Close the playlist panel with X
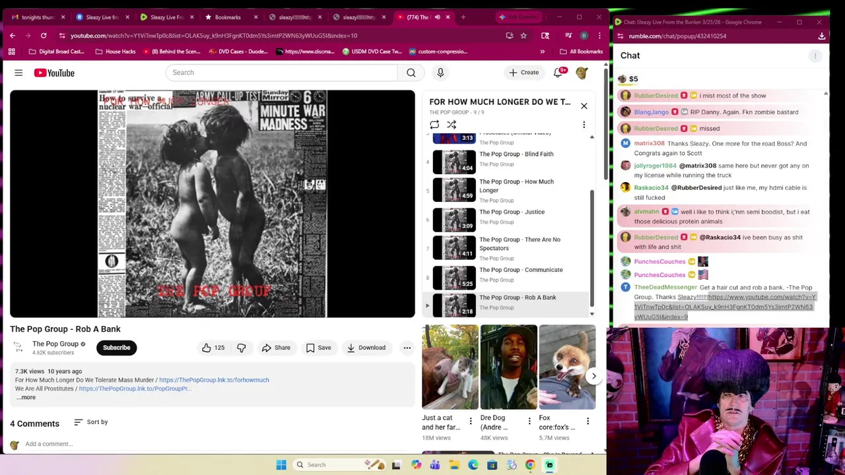This screenshot has width=845, height=475. (584, 106)
